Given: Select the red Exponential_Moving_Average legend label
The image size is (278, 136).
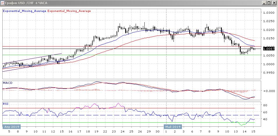Looking at the screenshot, I should point(69,11).
